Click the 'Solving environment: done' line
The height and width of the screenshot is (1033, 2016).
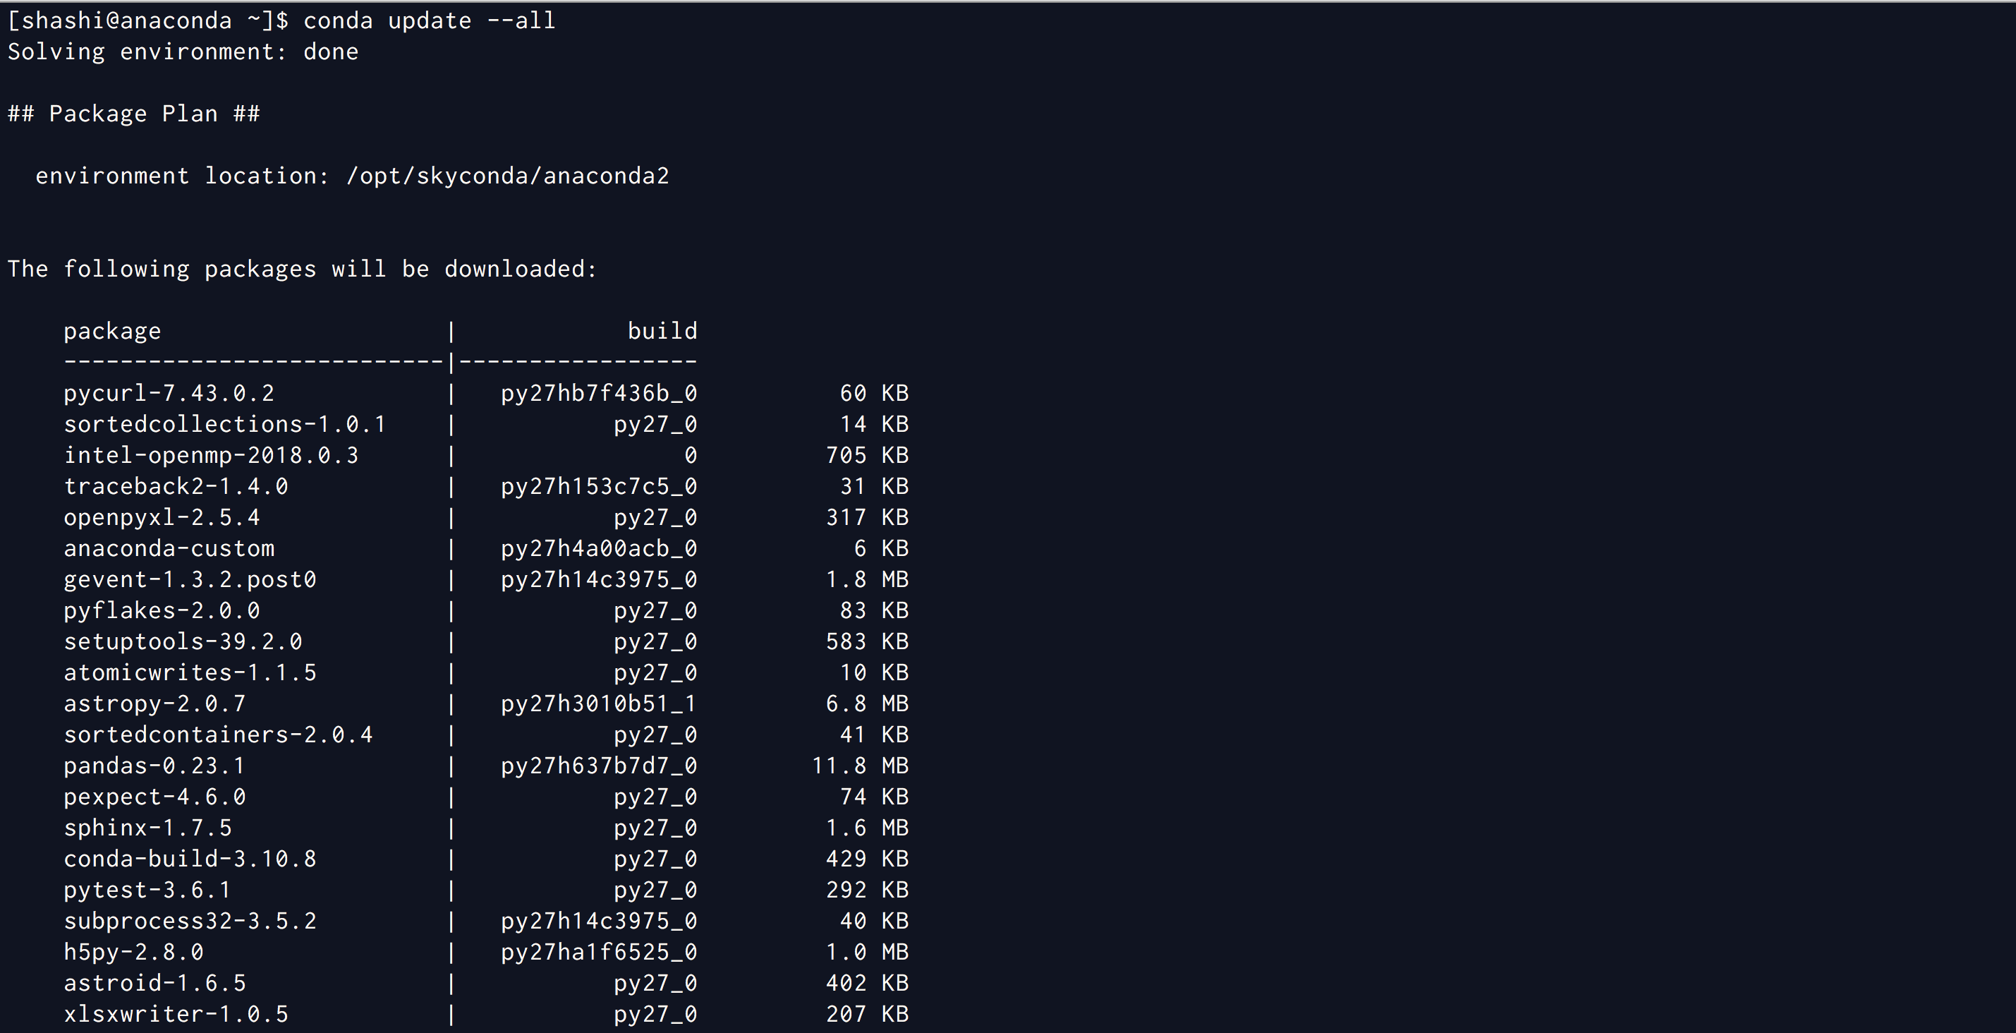183,52
